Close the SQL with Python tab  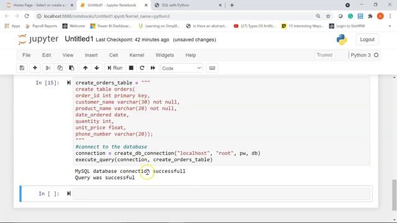[x=220, y=5]
